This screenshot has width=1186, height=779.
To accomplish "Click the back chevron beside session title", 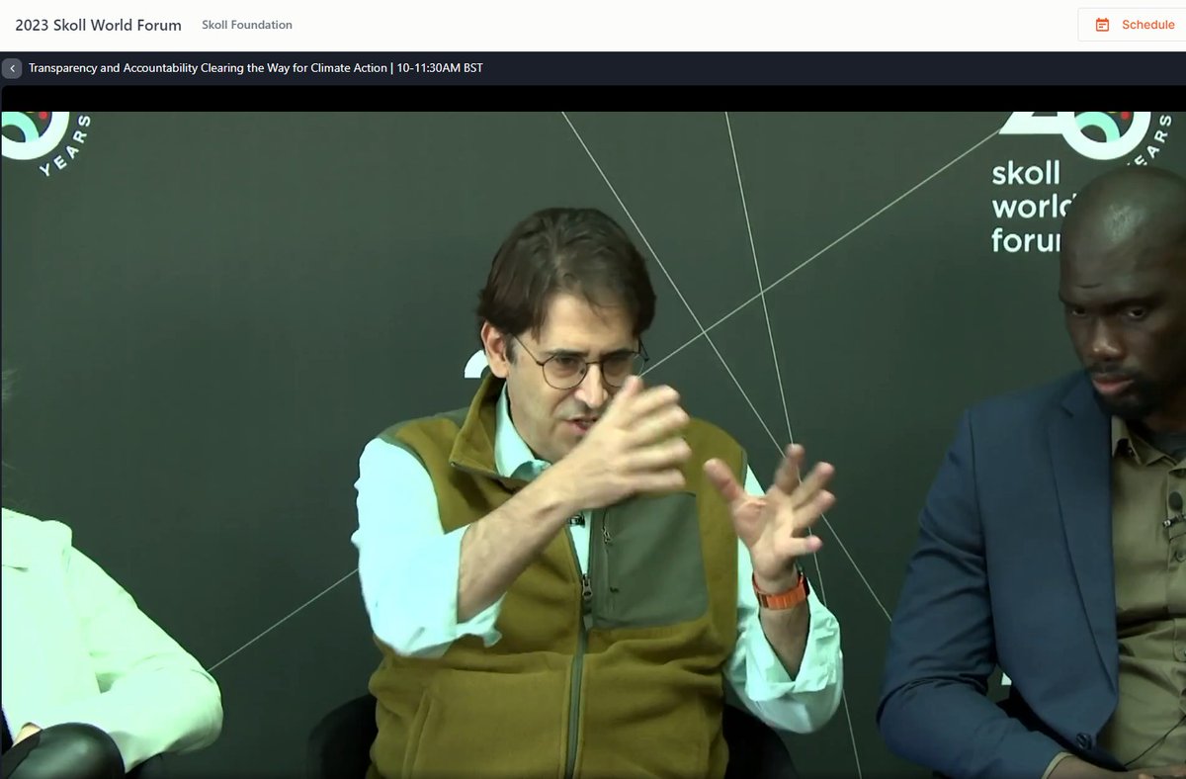I will pos(12,69).
